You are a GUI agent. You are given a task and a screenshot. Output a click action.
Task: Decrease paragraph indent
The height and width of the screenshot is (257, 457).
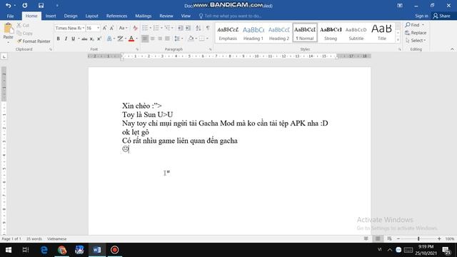point(181,28)
